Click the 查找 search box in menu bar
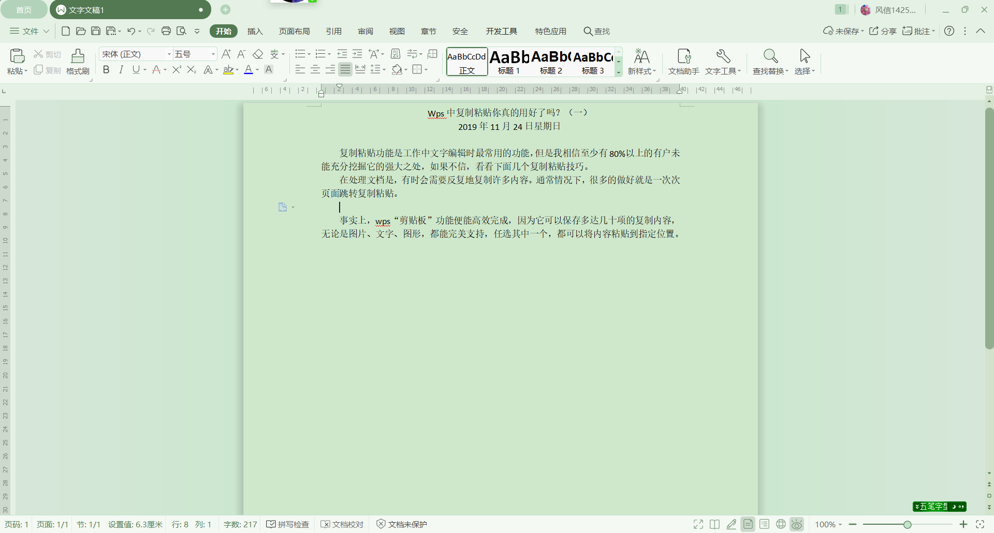Screen dimensions: 994x533 pyautogui.click(x=597, y=31)
